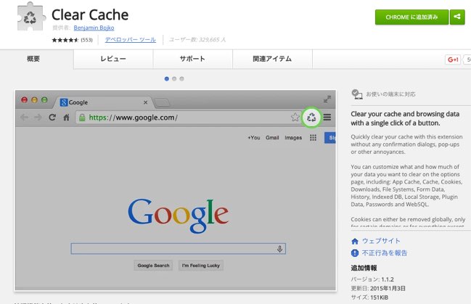This screenshot has width=471, height=304.
Task: Click the version text 1.1.2
Action: tap(388, 279)
